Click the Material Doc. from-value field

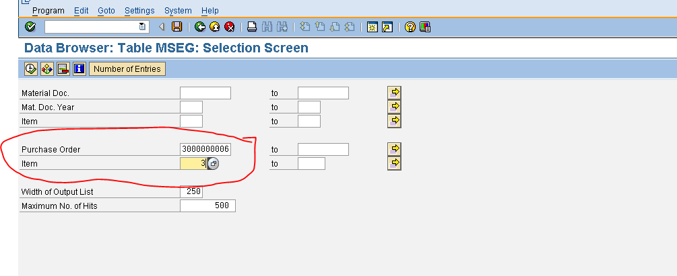click(205, 93)
